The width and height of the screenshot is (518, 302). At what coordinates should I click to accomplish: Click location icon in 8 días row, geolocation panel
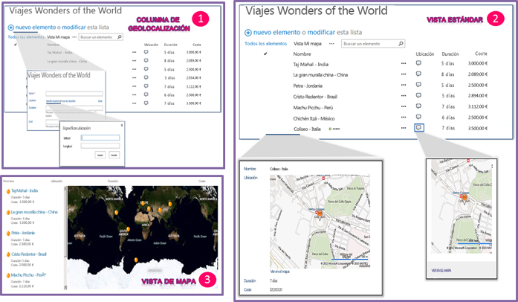[x=146, y=60]
